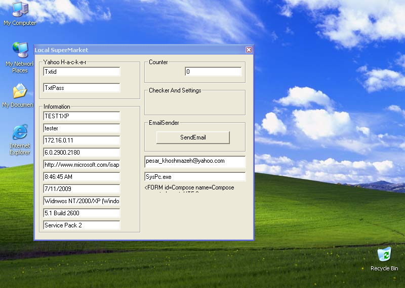405x288 pixels.
Task: Click the SendEmail button
Action: click(193, 137)
